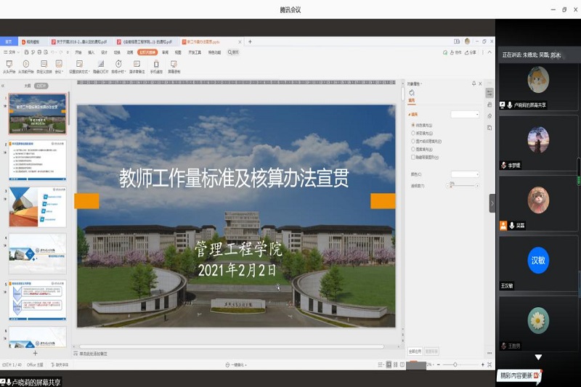Click the 手机遥控 phone remote icon

point(155,65)
